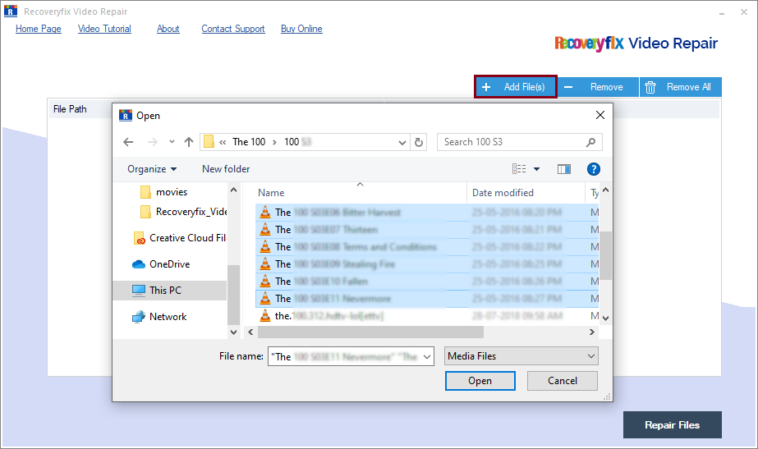The width and height of the screenshot is (758, 449).
Task: Select Network in navigation pane
Action: 159,317
